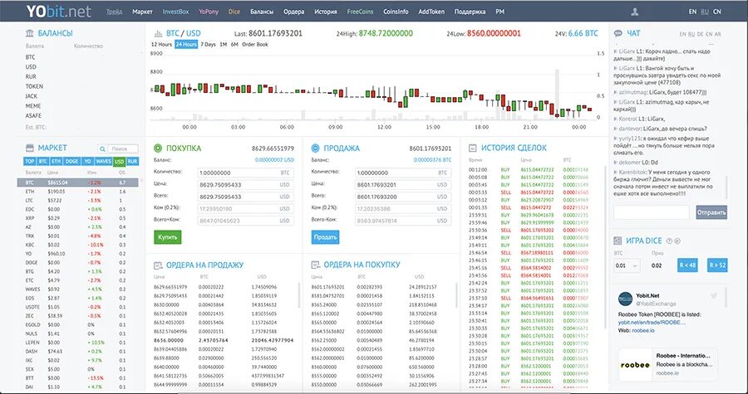Viewport: 748px width, 394px height.
Task: Click the Twitter bird icon in feed
Action: [x=714, y=295]
